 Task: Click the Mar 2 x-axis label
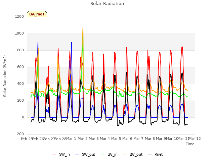click(83, 139)
